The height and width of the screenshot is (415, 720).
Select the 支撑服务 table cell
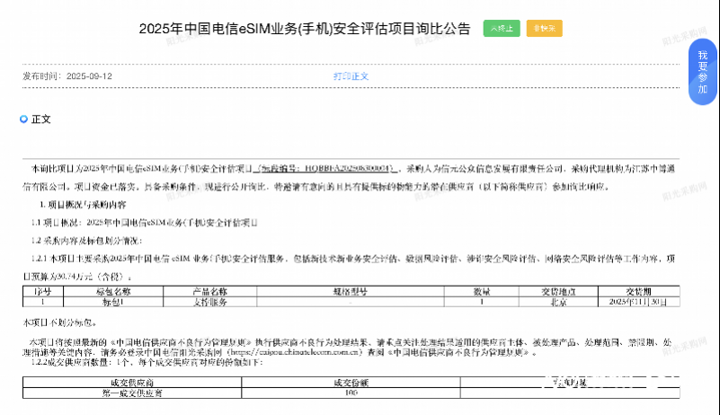208,303
